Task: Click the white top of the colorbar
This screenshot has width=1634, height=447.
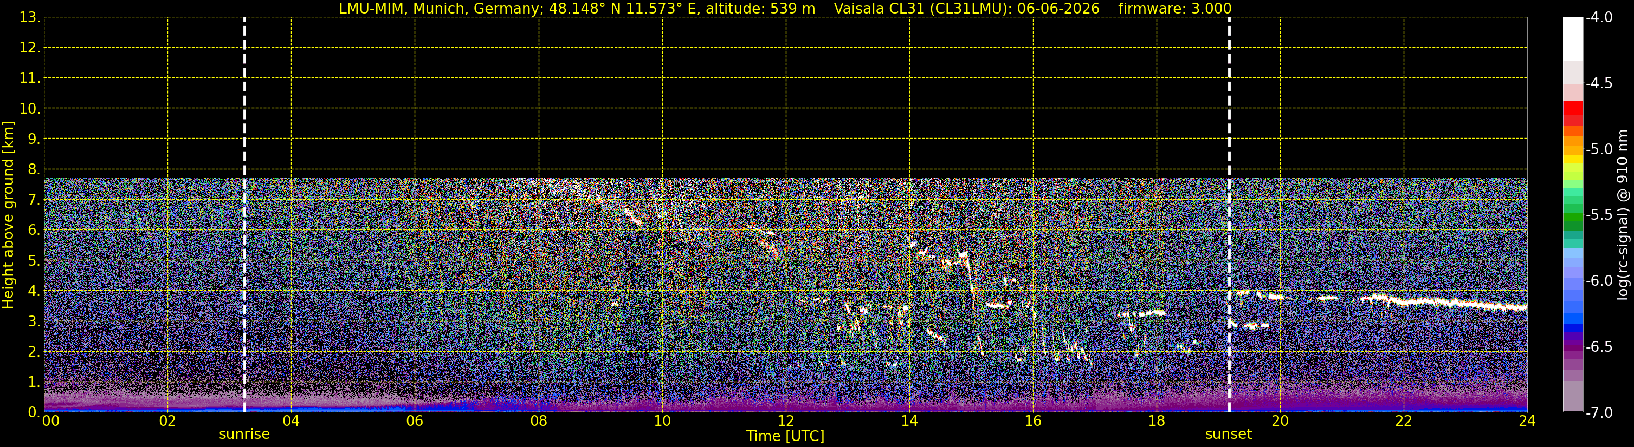Action: click(x=1572, y=38)
